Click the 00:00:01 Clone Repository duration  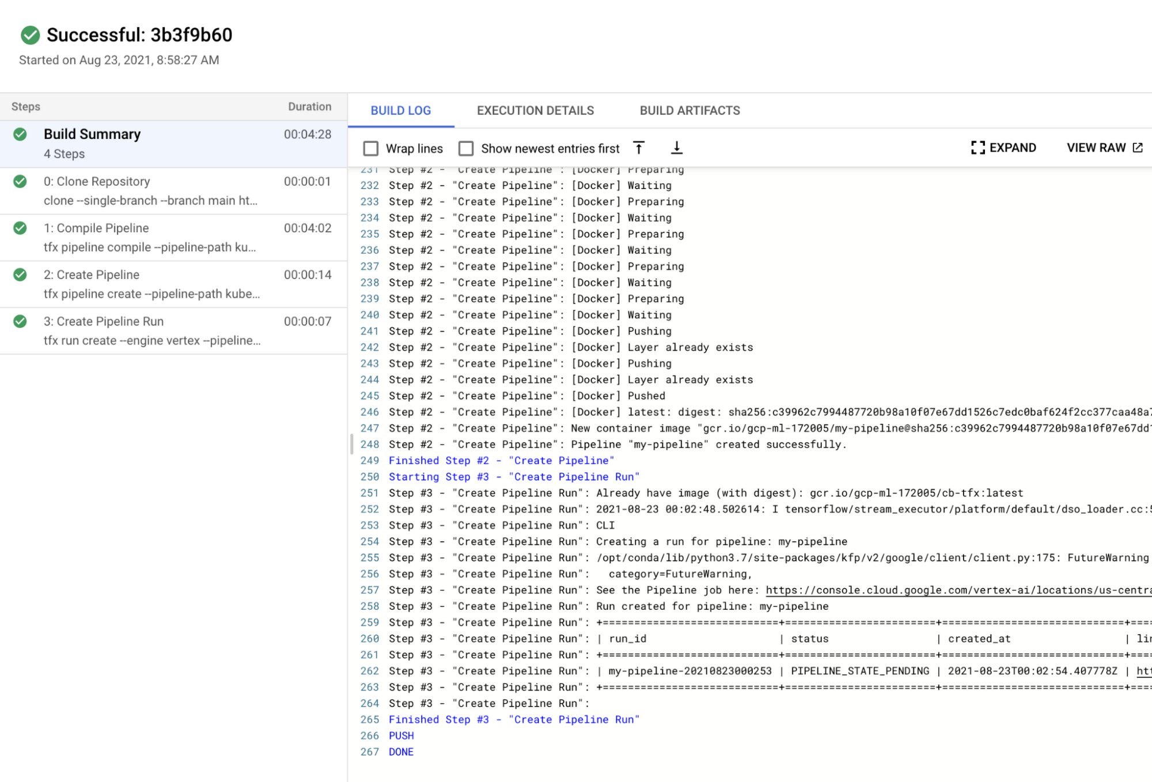coord(308,181)
